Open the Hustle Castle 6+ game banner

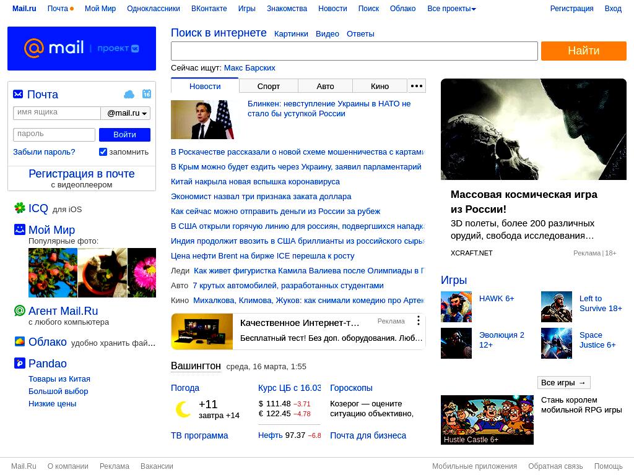487,420
